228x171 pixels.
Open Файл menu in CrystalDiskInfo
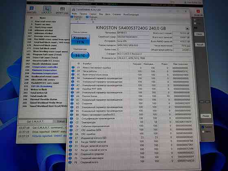(x=75, y=14)
